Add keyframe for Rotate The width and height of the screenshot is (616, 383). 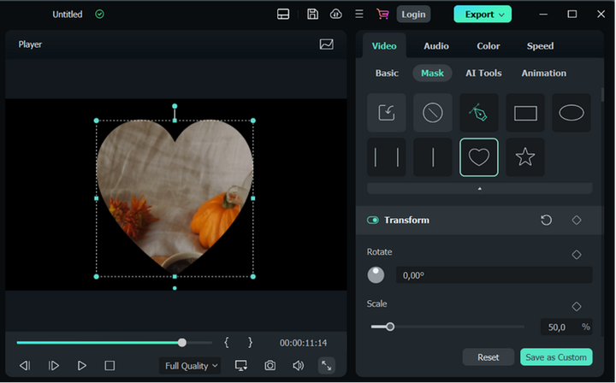tap(577, 255)
